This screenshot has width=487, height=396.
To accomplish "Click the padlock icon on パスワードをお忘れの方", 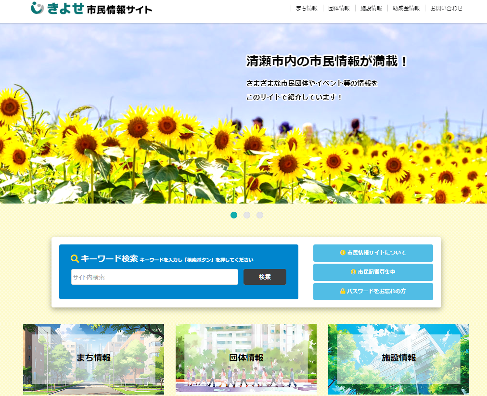I will coord(343,291).
